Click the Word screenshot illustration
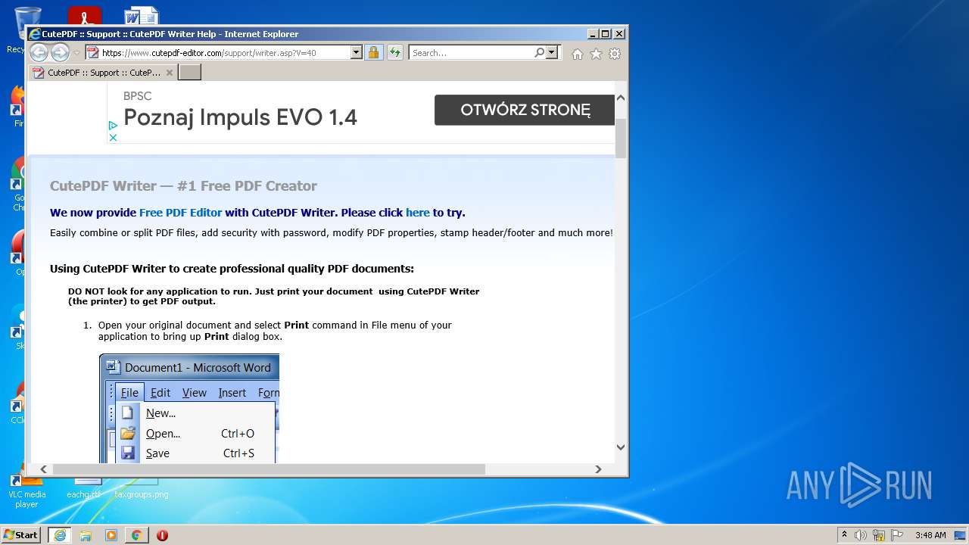The image size is (969, 545). coord(189,408)
